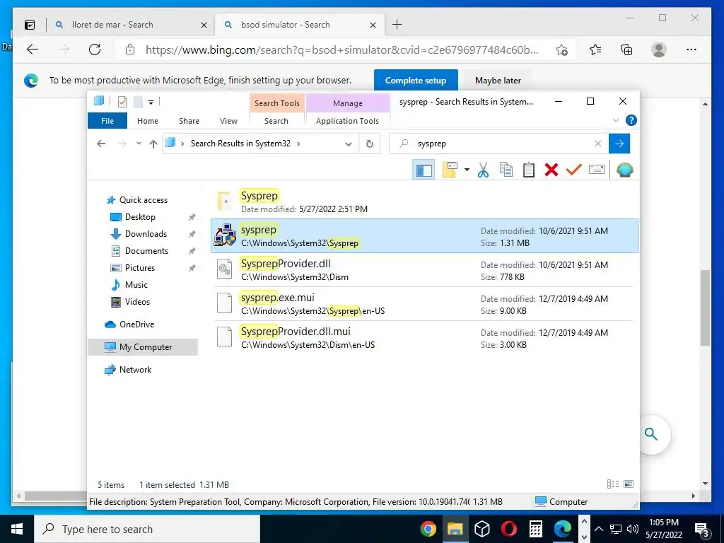Refresh the Bing page in Edge
The image size is (724, 543).
click(95, 49)
